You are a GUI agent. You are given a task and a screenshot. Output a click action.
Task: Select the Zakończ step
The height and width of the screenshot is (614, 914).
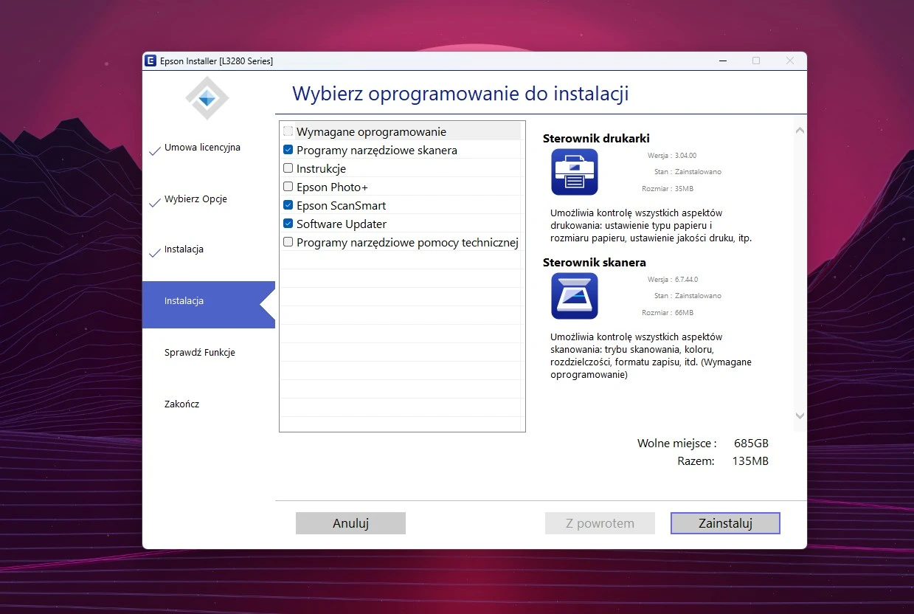[x=181, y=404]
